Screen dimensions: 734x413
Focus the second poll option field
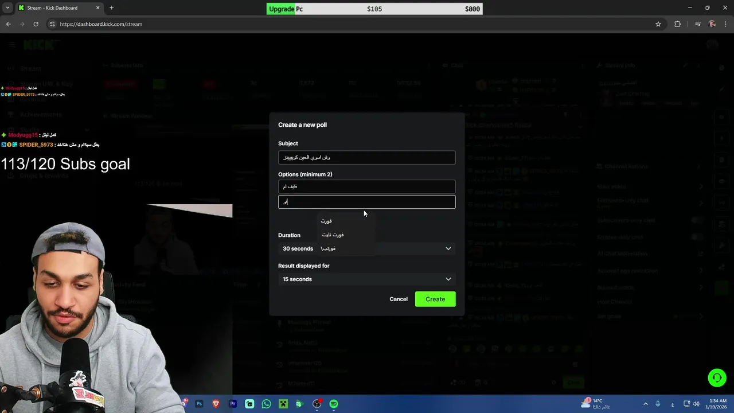[367, 202]
